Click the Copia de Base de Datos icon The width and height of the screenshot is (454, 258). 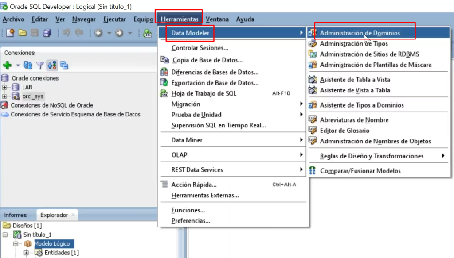click(164, 60)
